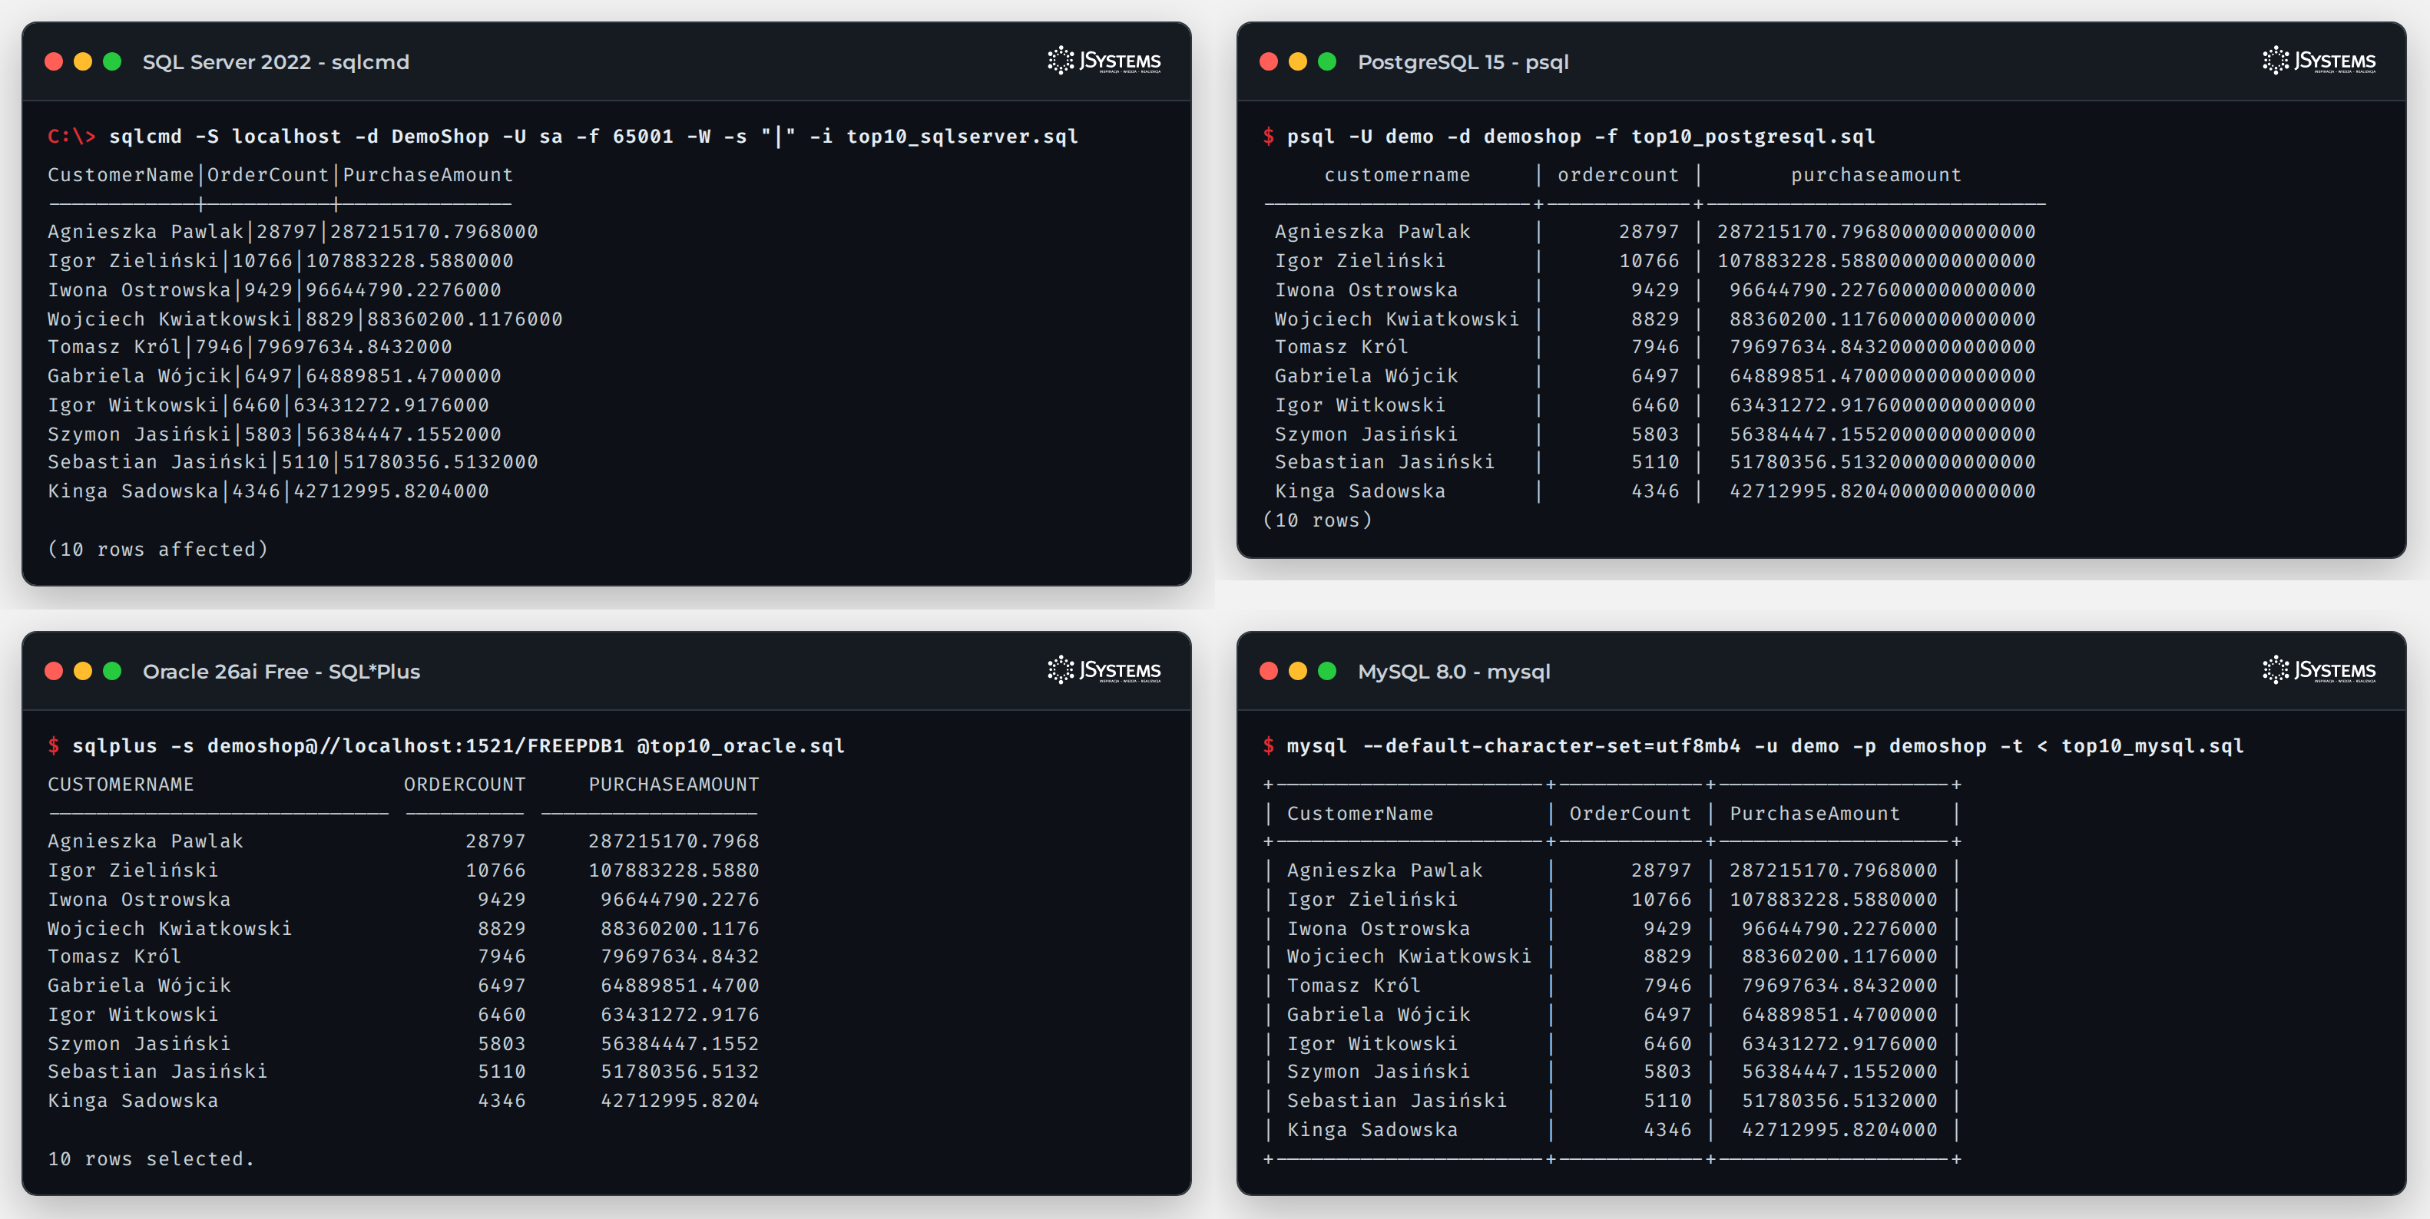2430x1219 pixels.
Task: Click the sqlplus command line text
Action: point(459,745)
